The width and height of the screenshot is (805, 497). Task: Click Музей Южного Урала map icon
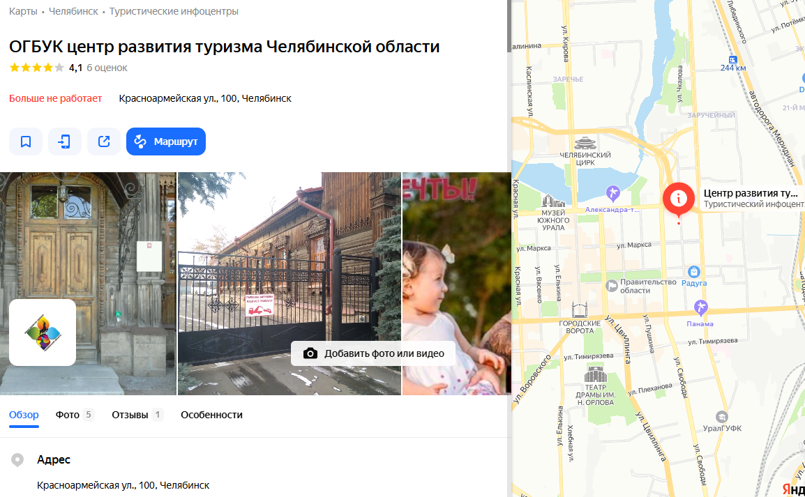tap(553, 201)
